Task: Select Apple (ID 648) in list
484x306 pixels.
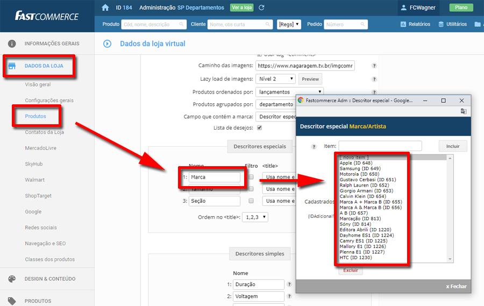Action: tap(356, 163)
